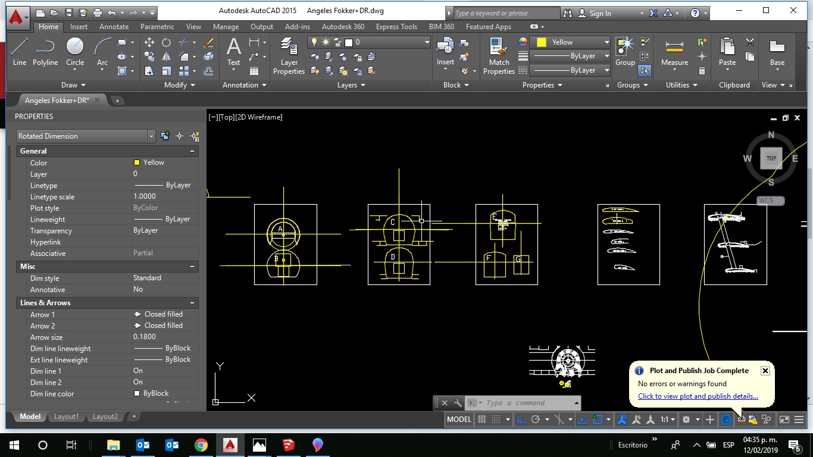Open the Annotate ribbon tab
This screenshot has height=457, width=813.
(x=114, y=27)
